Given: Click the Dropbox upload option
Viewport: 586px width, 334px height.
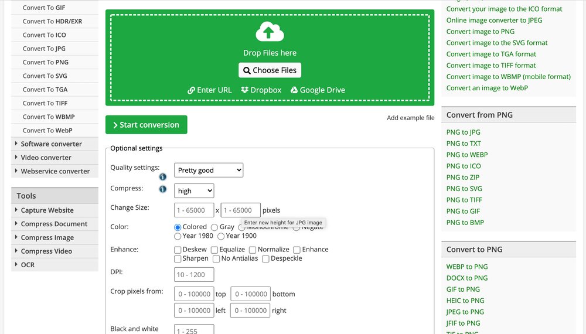Looking at the screenshot, I should coord(261,90).
